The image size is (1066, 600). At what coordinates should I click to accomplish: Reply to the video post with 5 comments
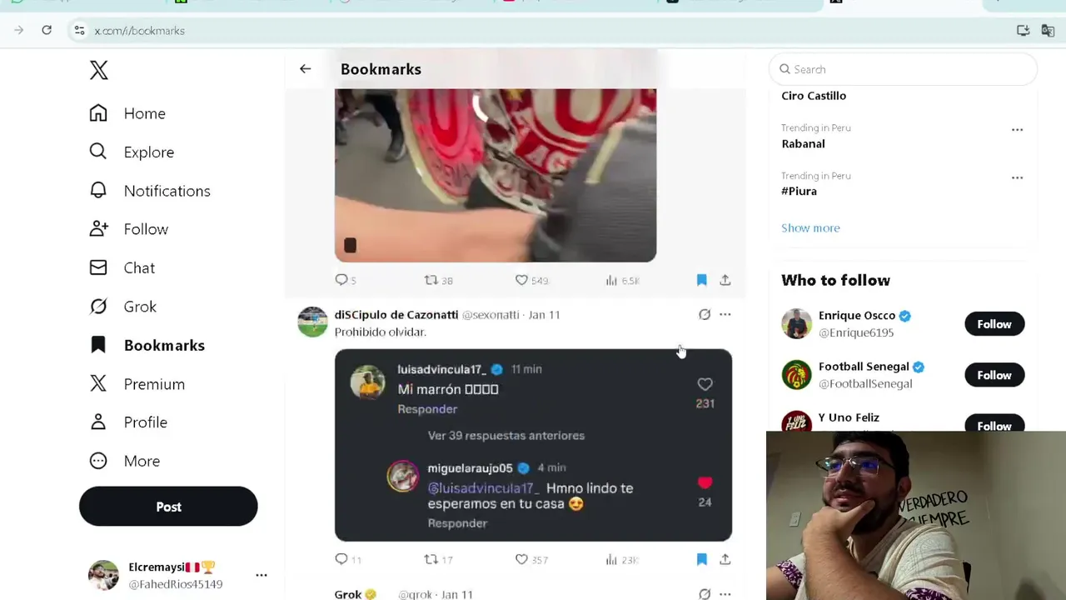(x=341, y=280)
